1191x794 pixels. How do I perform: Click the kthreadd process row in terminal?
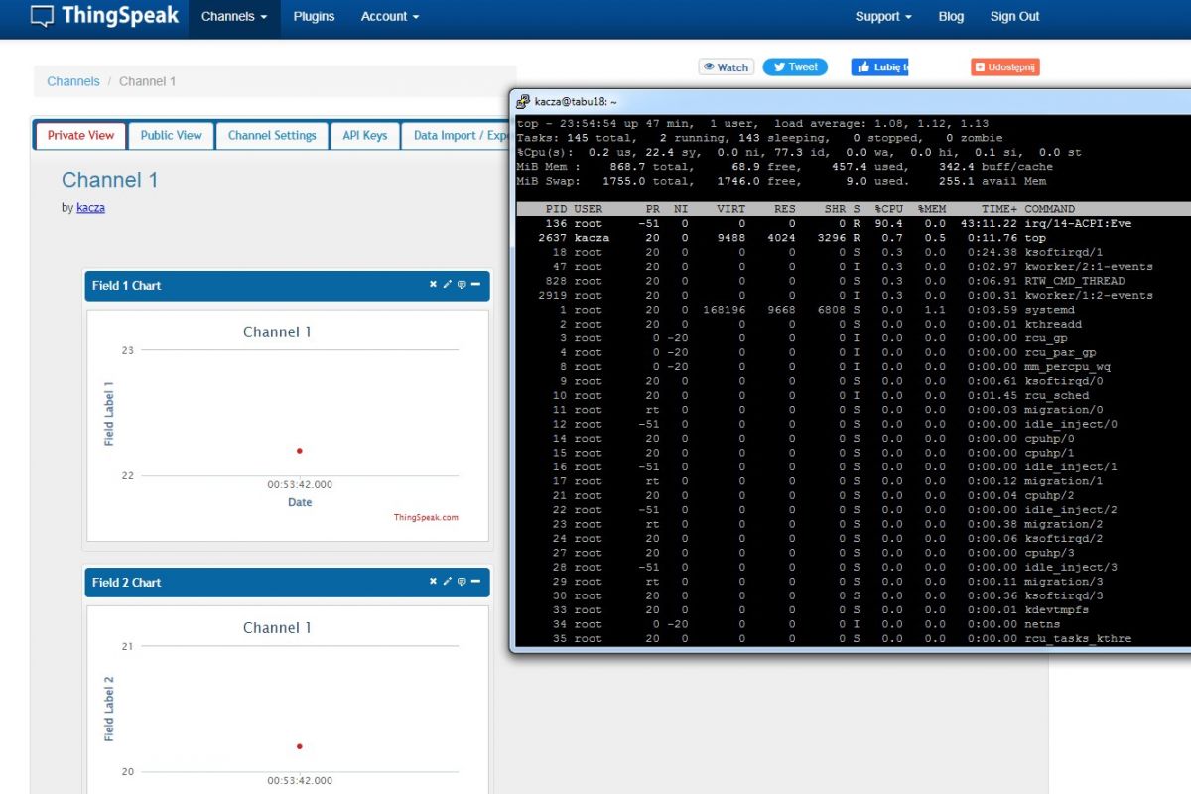pos(854,324)
